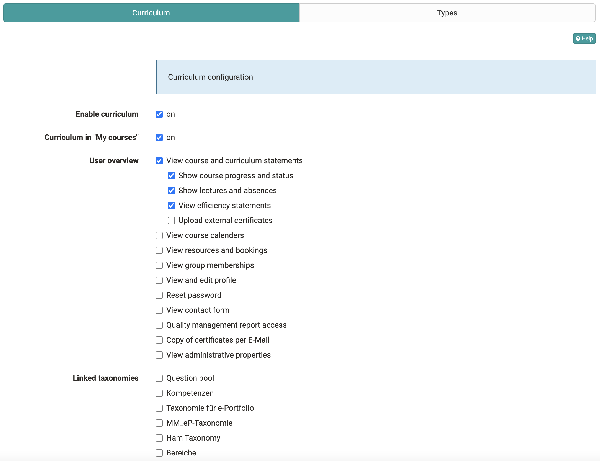Check View course calenders
The image size is (600, 461).
tap(159, 235)
